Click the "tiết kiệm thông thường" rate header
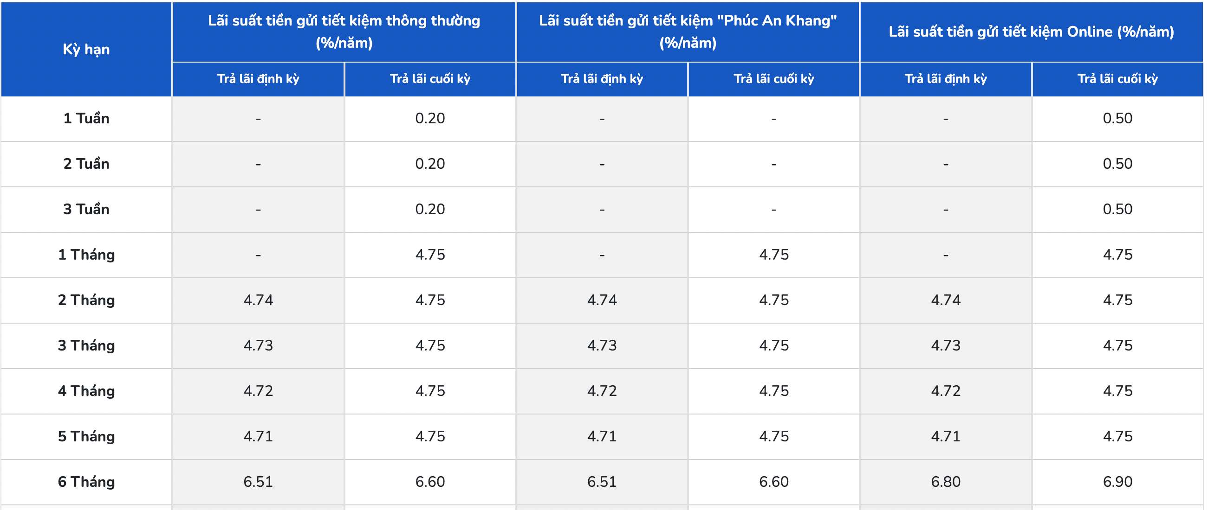Screen dimensions: 1208x510 point(344,32)
